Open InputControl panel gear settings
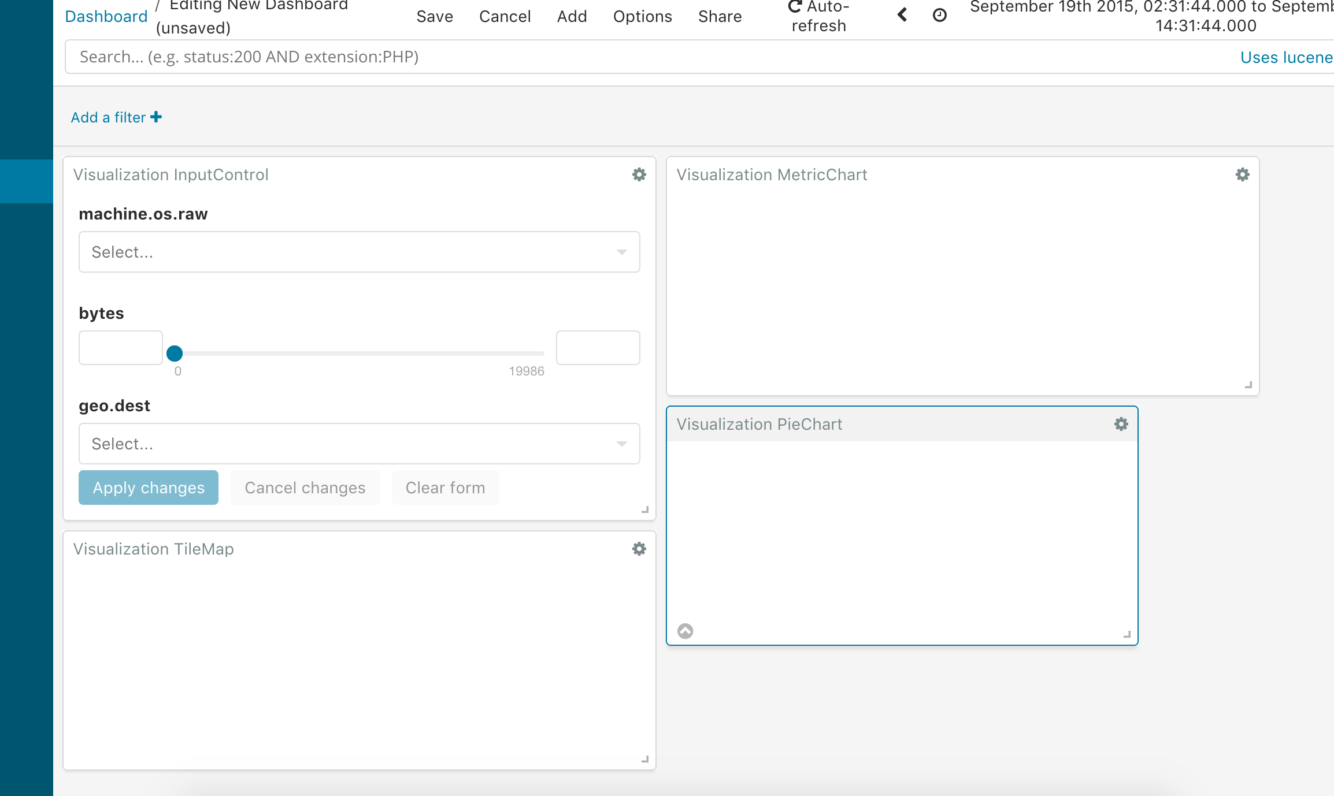 639,174
